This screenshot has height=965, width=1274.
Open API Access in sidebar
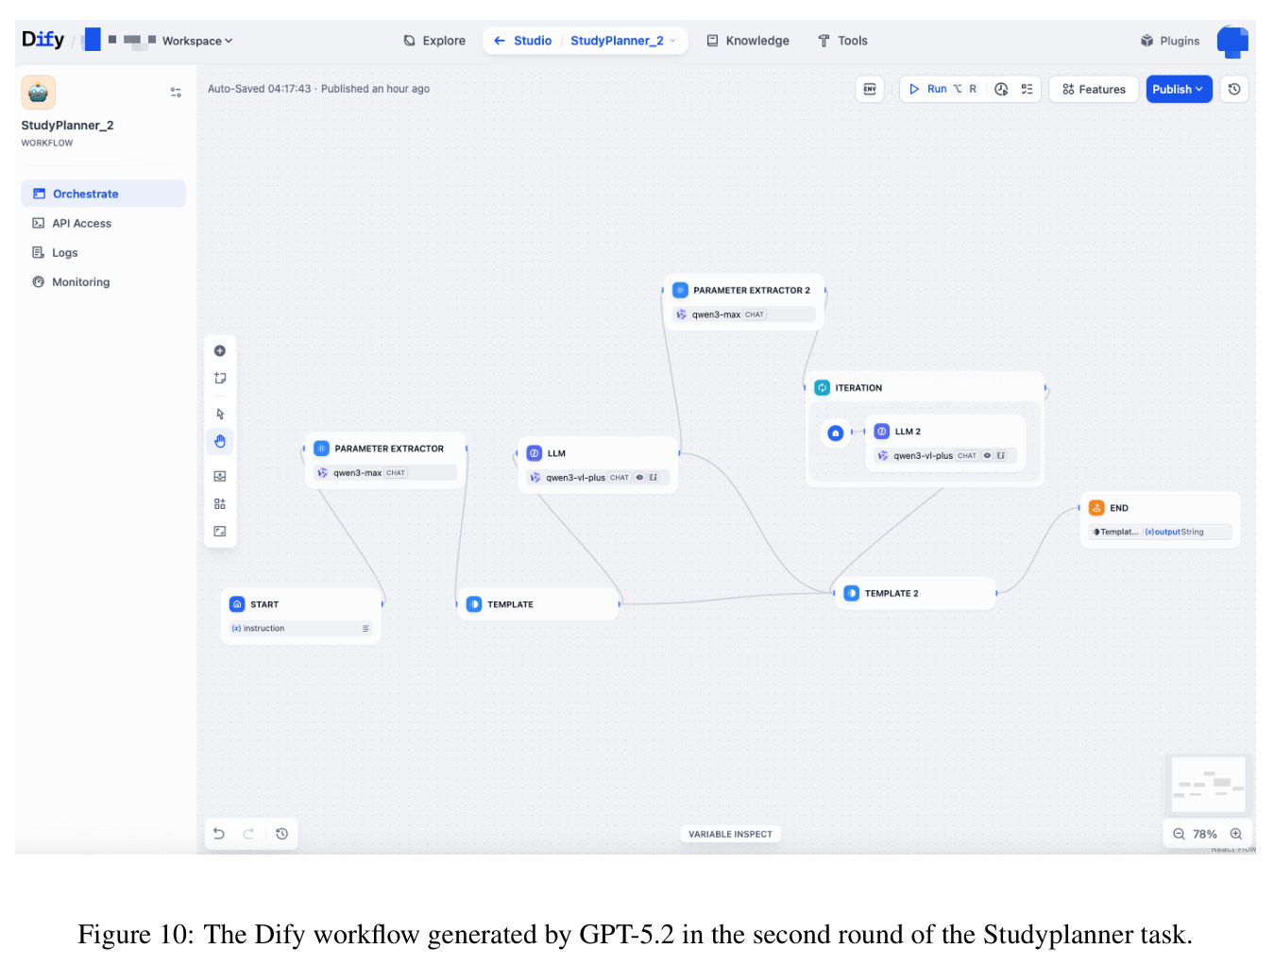tap(103, 223)
